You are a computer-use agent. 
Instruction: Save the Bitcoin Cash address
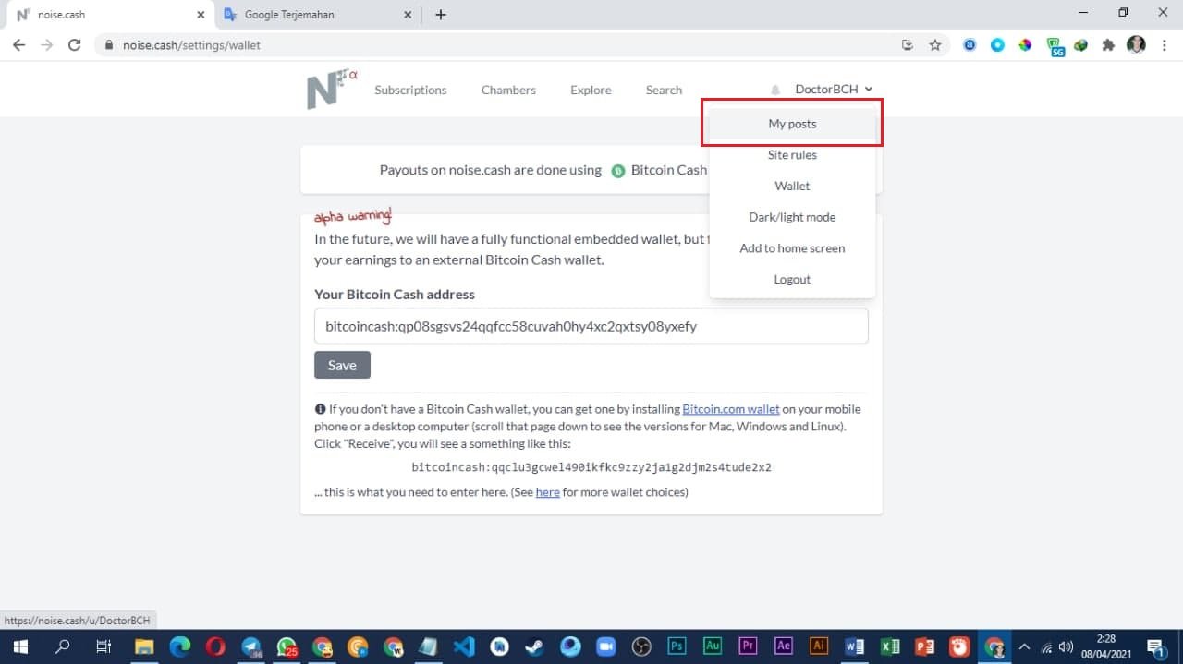point(342,365)
